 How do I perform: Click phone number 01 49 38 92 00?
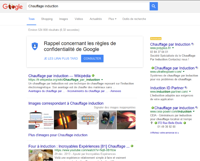click(x=166, y=127)
